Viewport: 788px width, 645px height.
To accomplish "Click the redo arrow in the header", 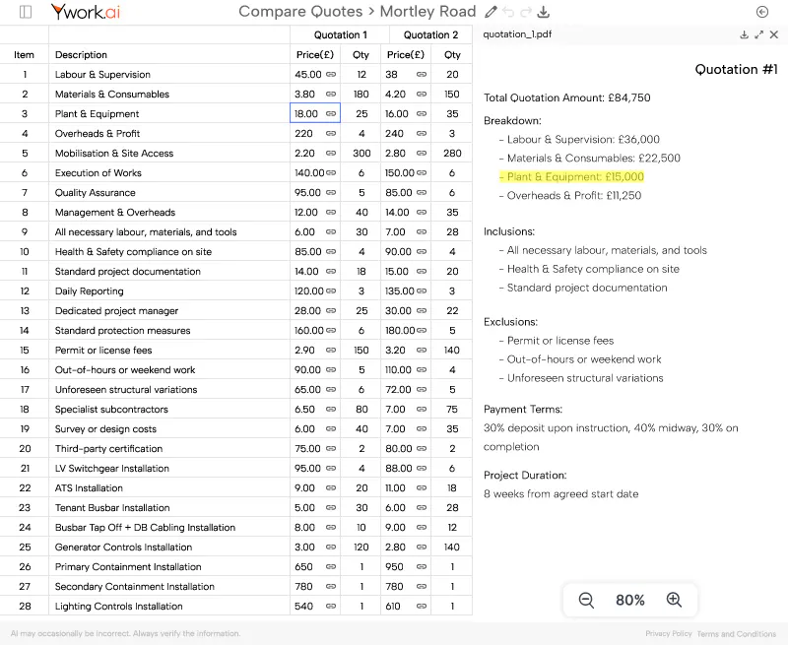I will coord(526,12).
